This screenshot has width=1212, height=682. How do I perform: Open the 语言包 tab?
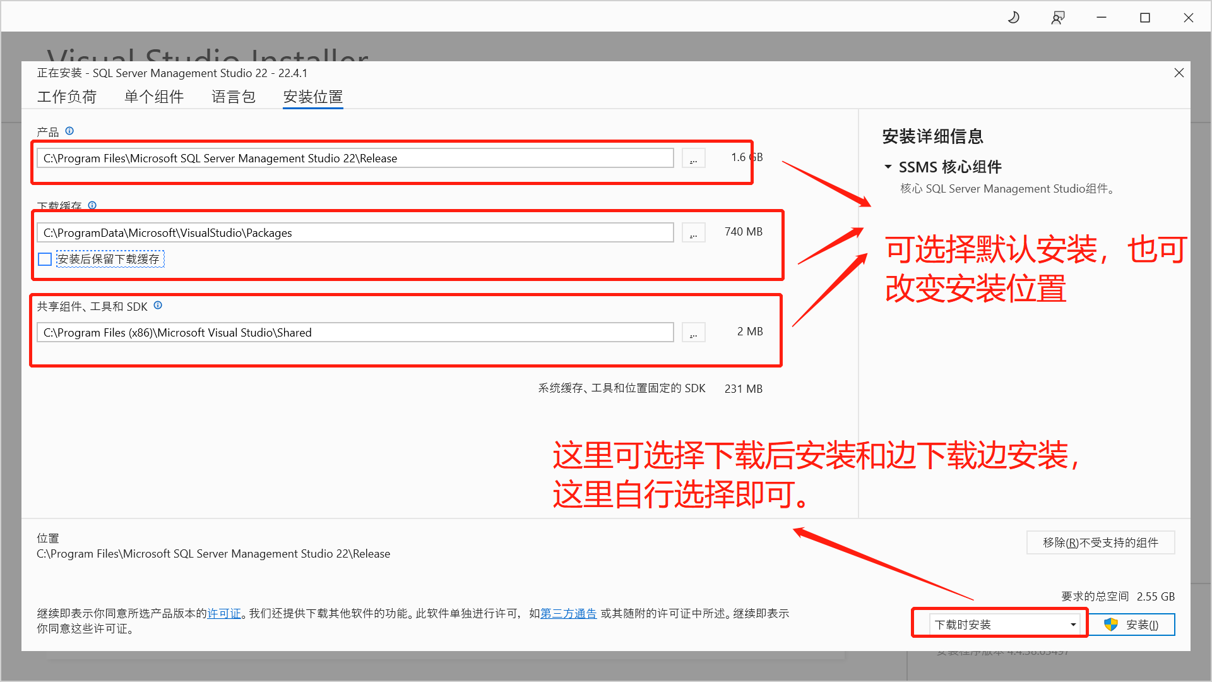233,97
